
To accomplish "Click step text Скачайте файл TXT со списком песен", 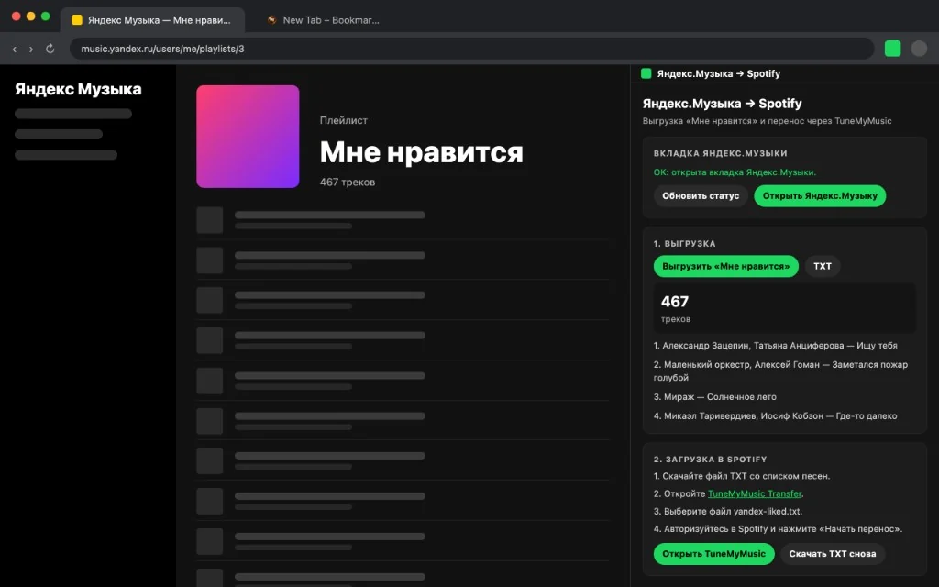I will [x=742, y=476].
